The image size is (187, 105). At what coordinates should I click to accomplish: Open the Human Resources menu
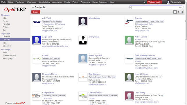(100, 2)
